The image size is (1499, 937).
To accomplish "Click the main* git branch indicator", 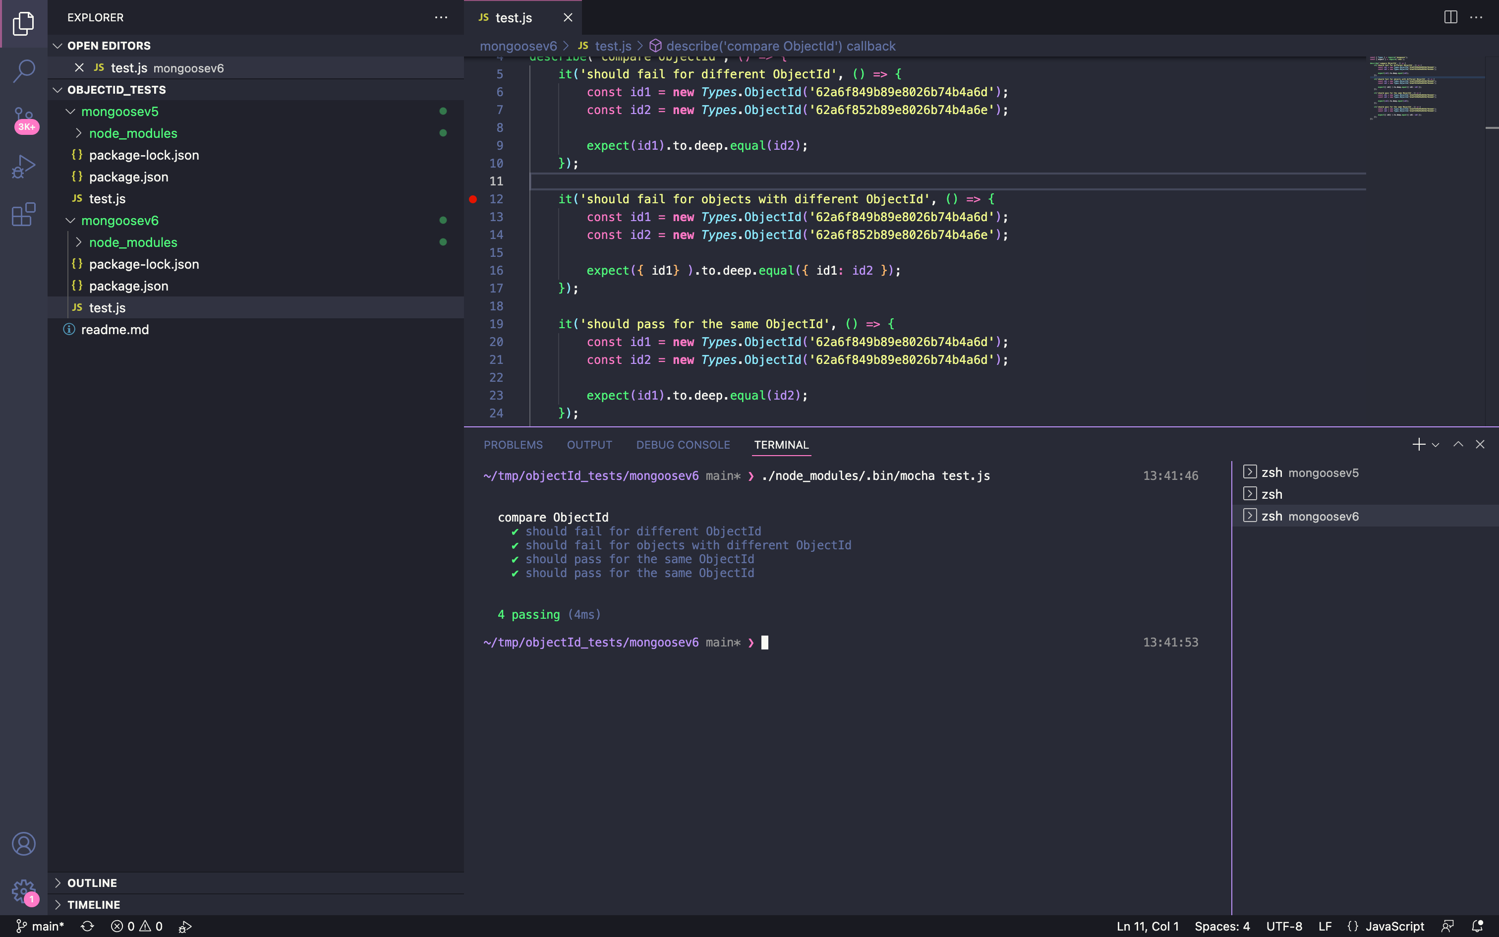I will pyautogui.click(x=40, y=926).
